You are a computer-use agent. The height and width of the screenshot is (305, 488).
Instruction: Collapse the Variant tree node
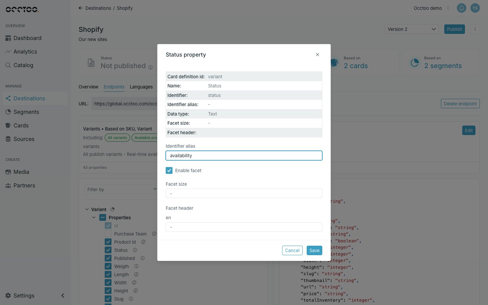[87, 209]
